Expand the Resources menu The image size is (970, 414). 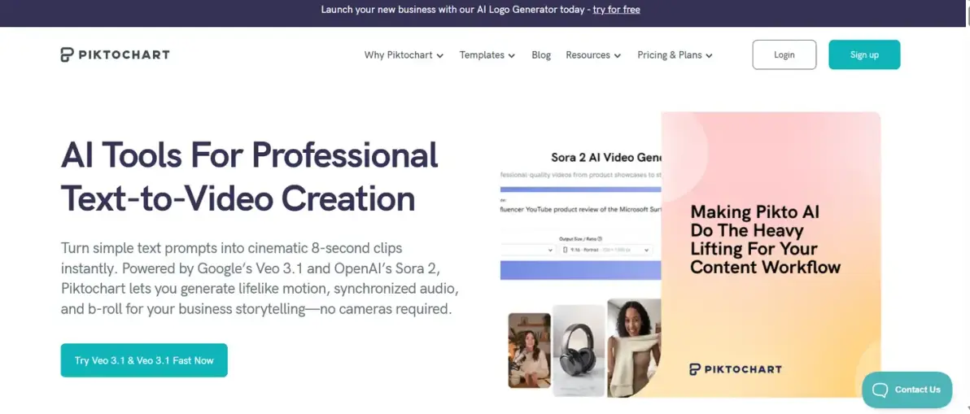pyautogui.click(x=592, y=55)
